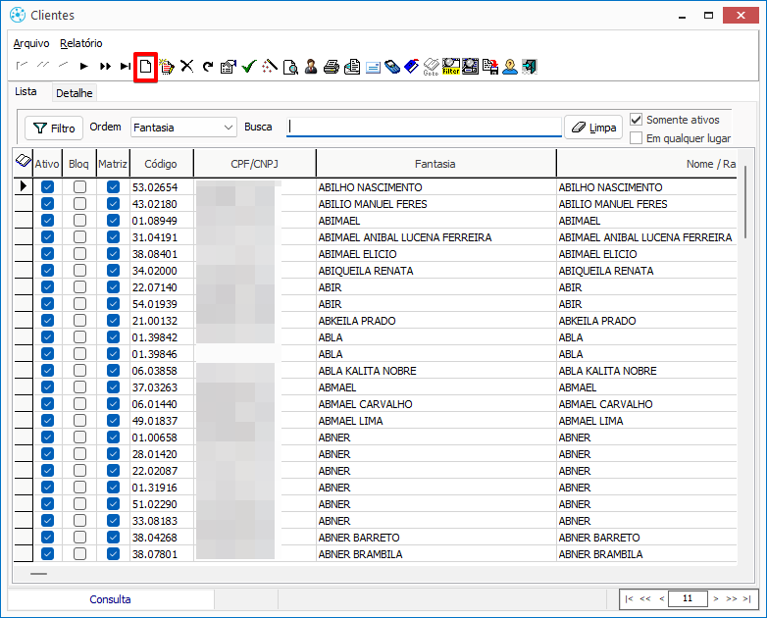
Task: Uncheck Ativo for ABILHO NASCIMENTO row
Action: pyautogui.click(x=47, y=187)
